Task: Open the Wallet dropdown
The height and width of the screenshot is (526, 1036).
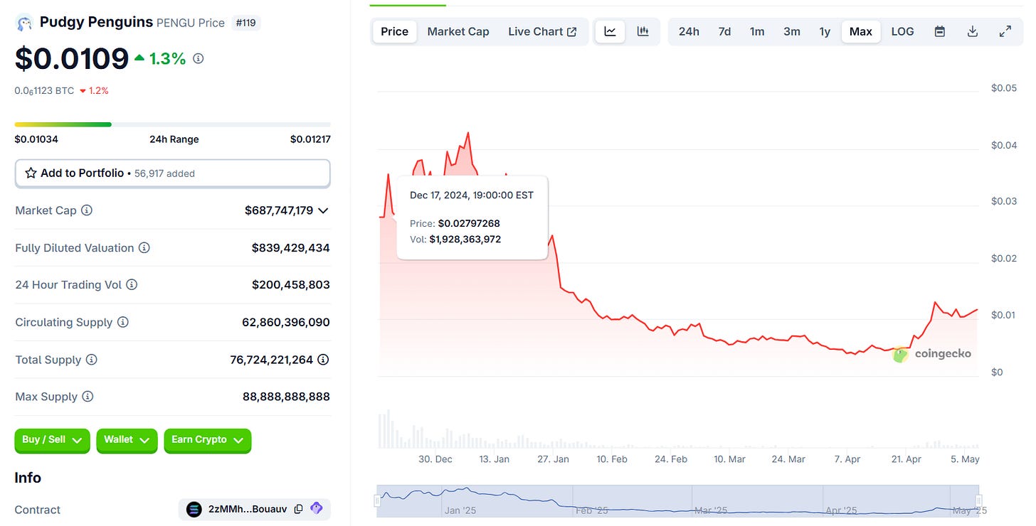Action: 127,441
